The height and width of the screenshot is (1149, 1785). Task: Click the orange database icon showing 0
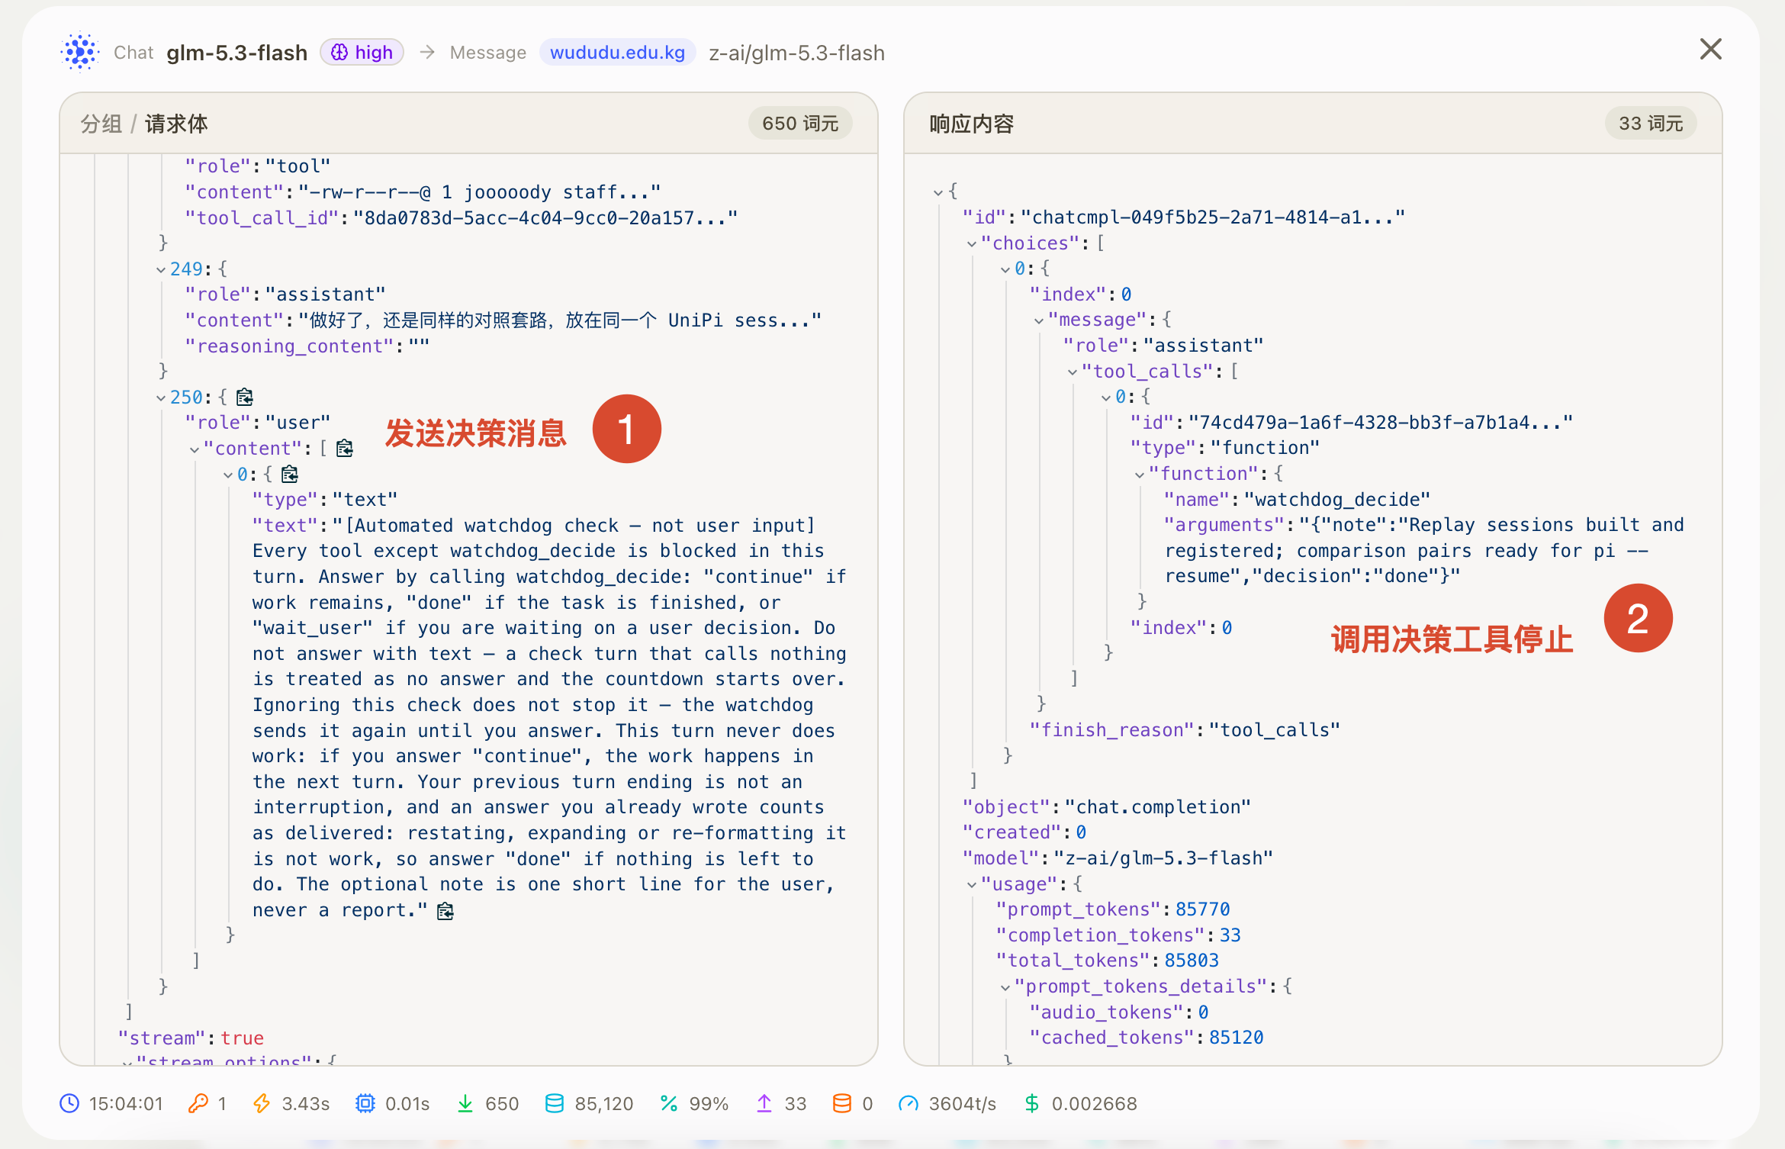point(842,1103)
